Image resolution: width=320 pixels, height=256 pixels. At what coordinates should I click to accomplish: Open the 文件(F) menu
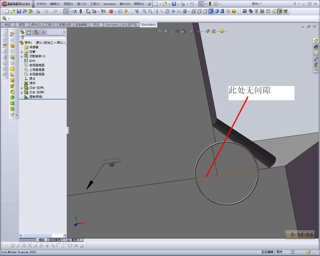pos(41,4)
